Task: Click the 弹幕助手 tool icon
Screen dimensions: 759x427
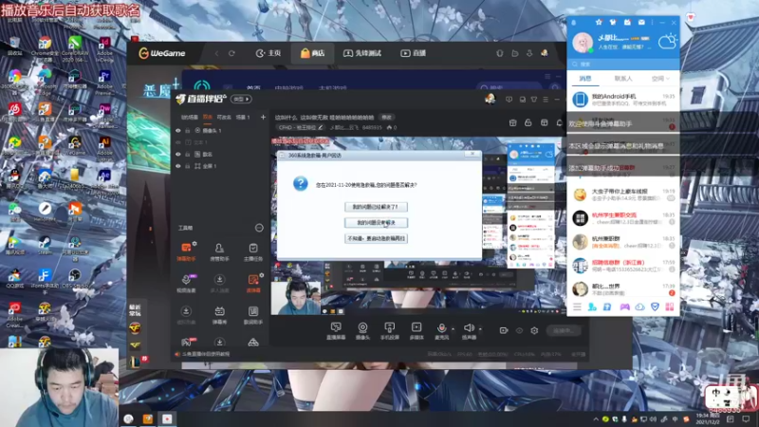Action: coord(186,248)
